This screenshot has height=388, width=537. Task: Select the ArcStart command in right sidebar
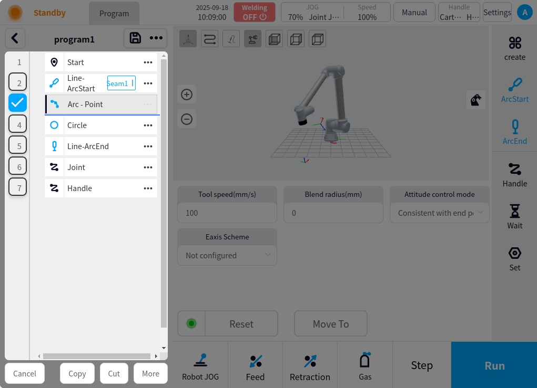click(x=514, y=90)
